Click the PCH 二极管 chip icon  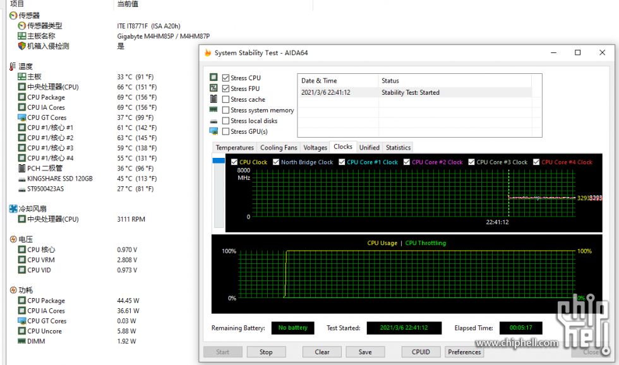pyautogui.click(x=21, y=168)
